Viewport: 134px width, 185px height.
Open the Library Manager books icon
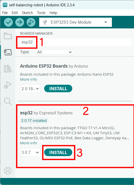(8, 69)
